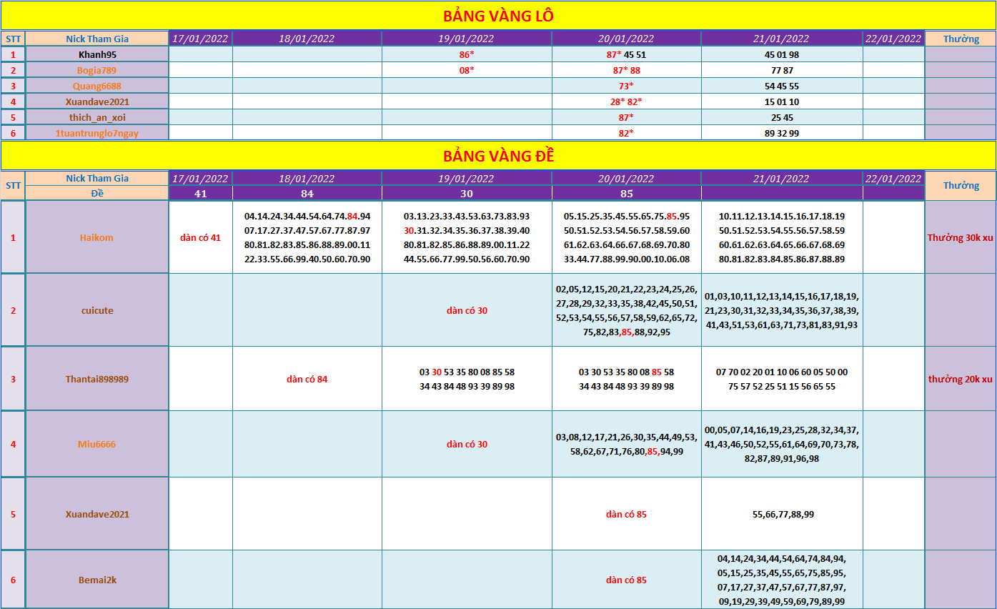Click Khanh95's 86* cell
The height and width of the screenshot is (609, 997).
click(x=467, y=54)
